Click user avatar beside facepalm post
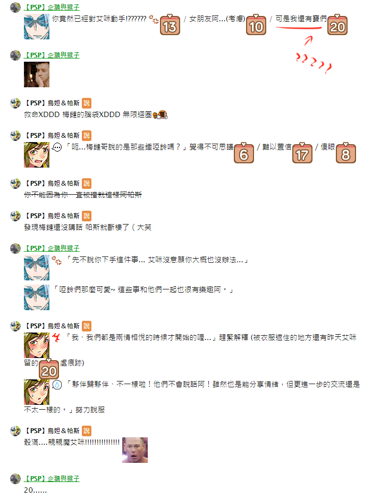This screenshot has height=498, width=372. (x=15, y=55)
